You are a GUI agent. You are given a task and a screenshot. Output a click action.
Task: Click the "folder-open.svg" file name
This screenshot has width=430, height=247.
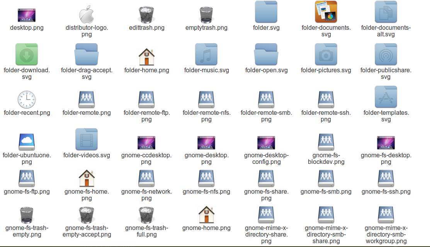(266, 70)
